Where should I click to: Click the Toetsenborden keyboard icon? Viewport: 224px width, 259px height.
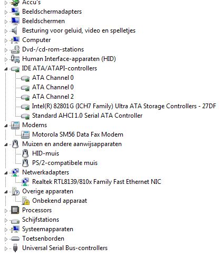tap(15, 239)
